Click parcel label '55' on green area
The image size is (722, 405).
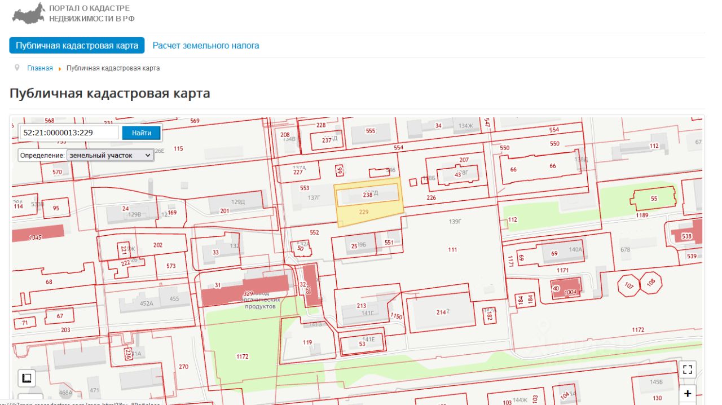tap(654, 199)
